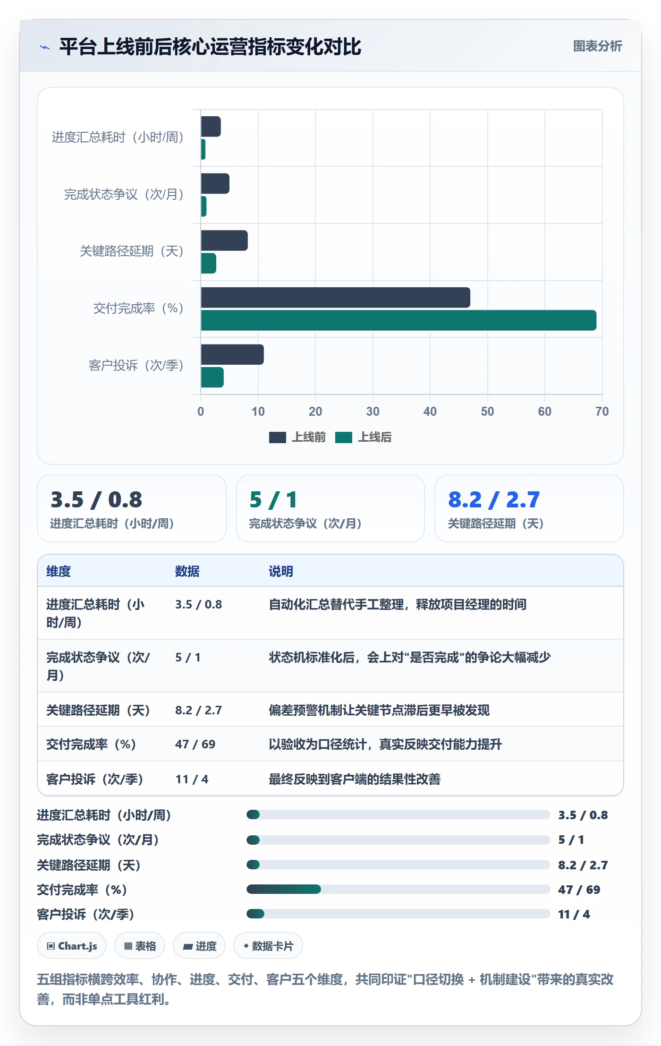Click the 5 / 1 data card
661x1046 pixels.
pos(330,508)
